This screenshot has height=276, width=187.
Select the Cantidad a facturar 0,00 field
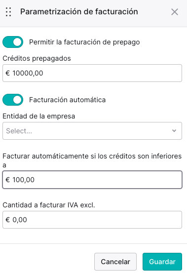pyautogui.click(x=92, y=220)
